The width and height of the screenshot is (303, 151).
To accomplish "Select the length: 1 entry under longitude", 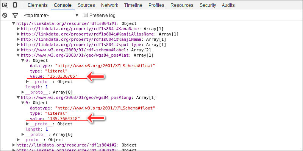I will (x=37, y=129).
